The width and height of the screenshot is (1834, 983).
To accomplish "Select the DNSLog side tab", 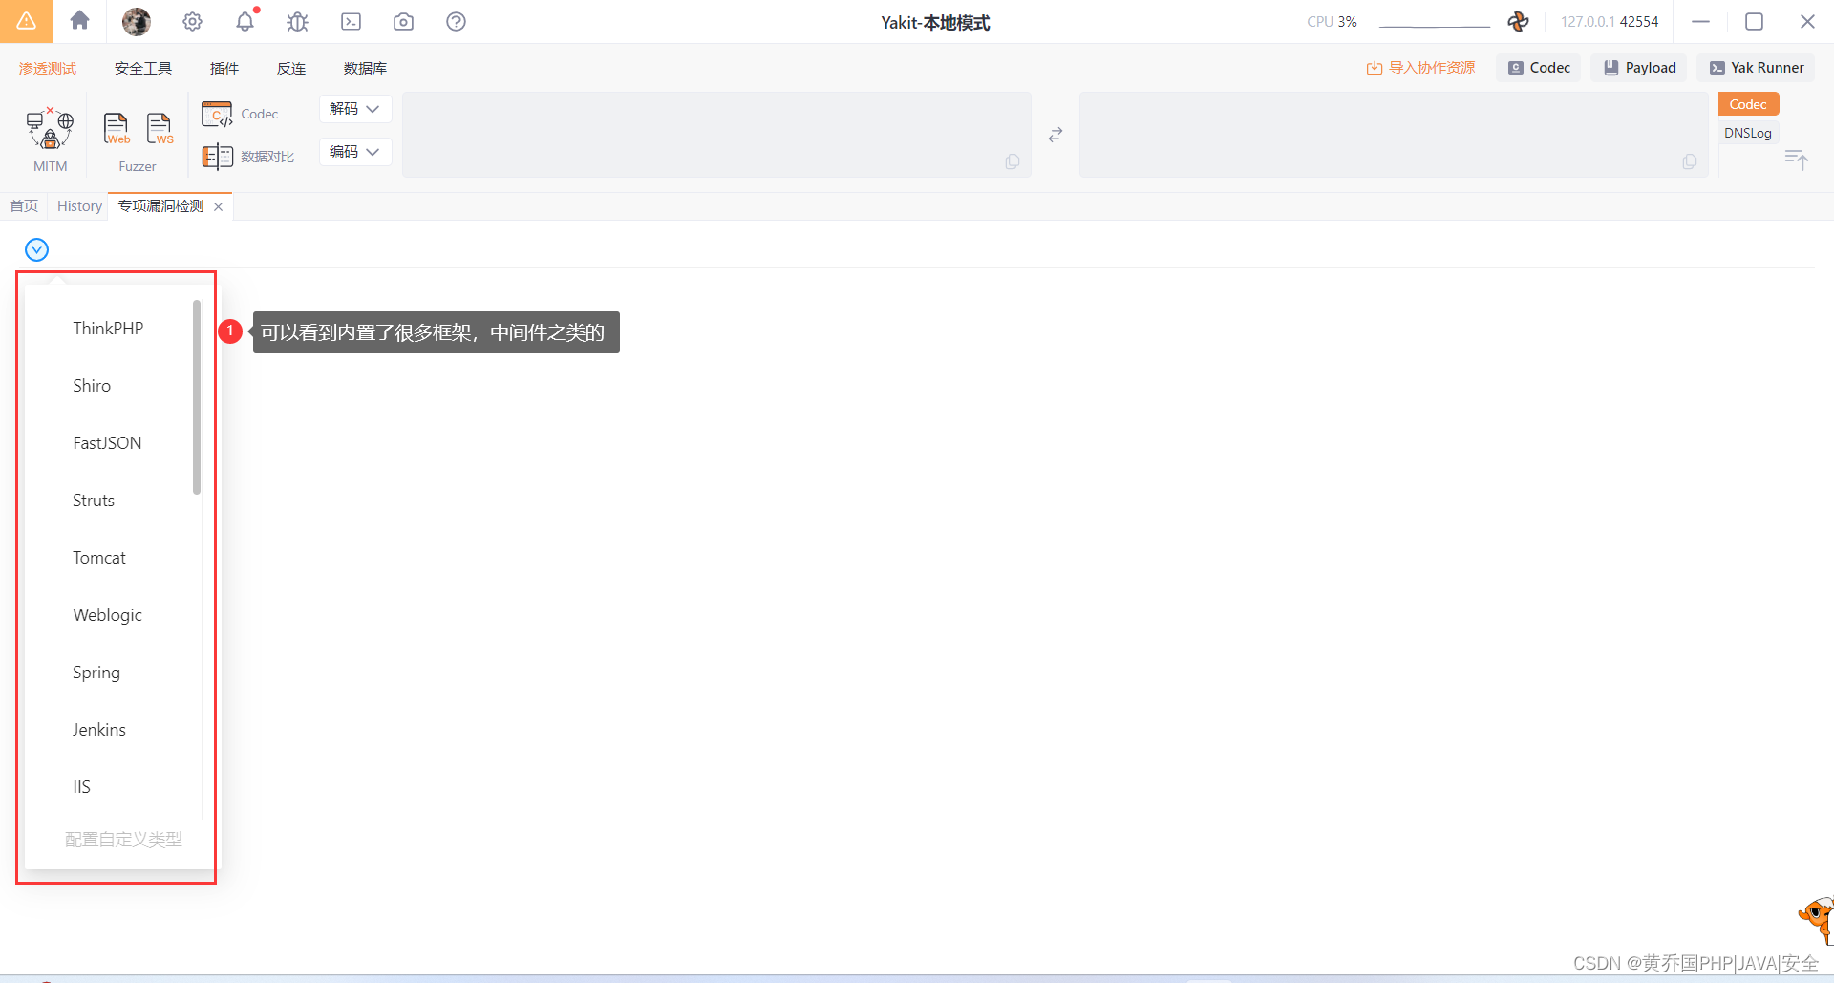I will pos(1748,133).
